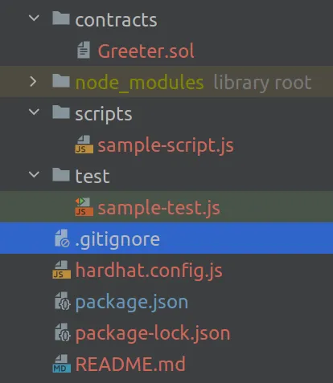
Task: Click the .gitignore file icon
Action: coord(62,238)
